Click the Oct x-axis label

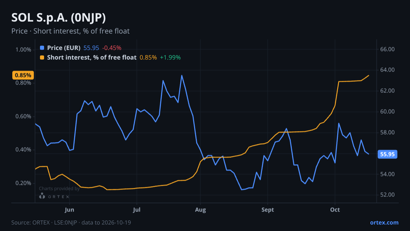[335, 210]
